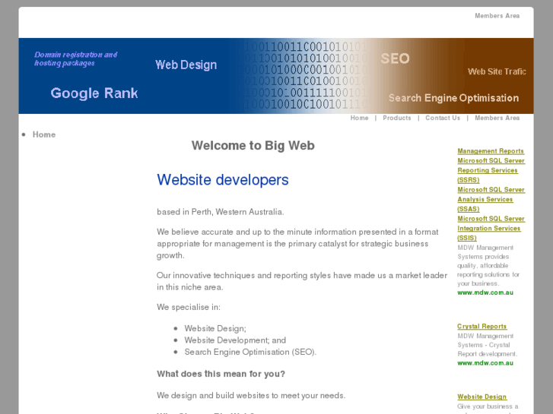Click the Welcome to Big Web heading
Viewport: 553px width, 414px height.
(253, 146)
